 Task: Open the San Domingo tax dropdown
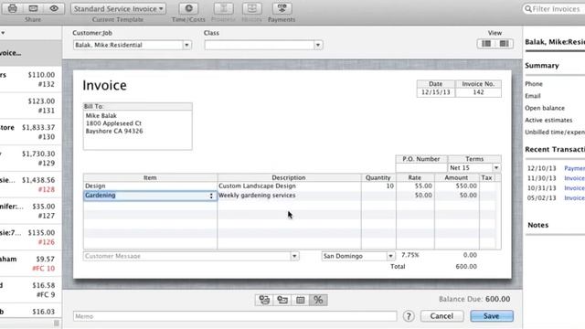pyautogui.click(x=390, y=256)
